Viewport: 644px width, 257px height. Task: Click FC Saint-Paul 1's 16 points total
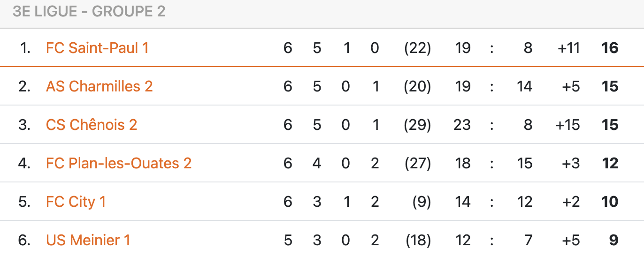tap(610, 48)
